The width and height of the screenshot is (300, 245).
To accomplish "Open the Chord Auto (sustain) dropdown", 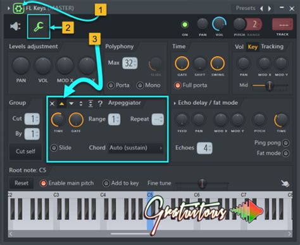I will pos(135,148).
